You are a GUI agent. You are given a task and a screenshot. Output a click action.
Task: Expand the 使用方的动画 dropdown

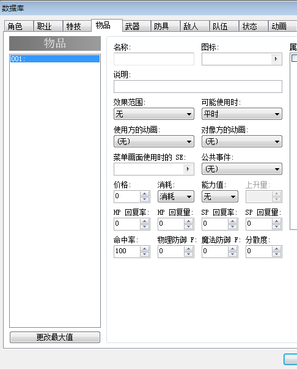tap(154, 141)
